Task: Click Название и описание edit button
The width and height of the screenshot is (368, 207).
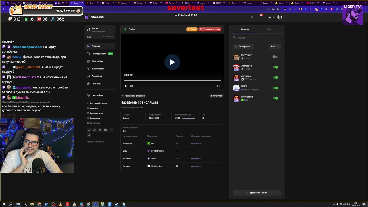Action: [133, 96]
